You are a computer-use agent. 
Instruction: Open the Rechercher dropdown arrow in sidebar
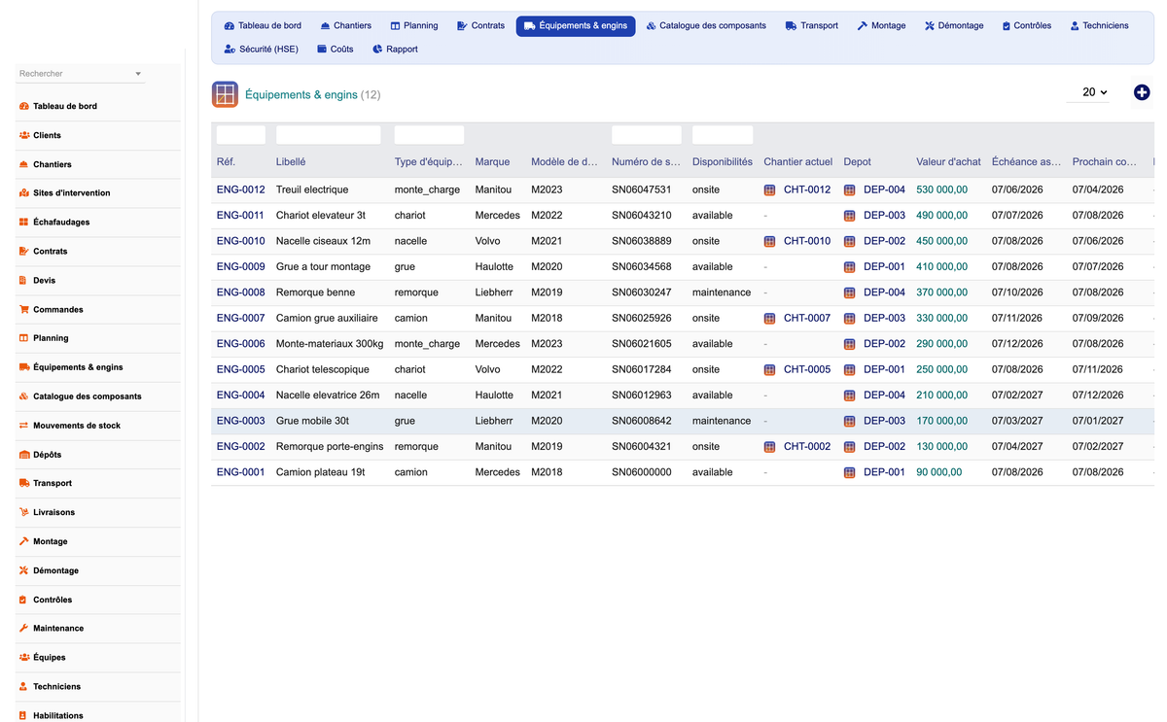[x=138, y=74]
